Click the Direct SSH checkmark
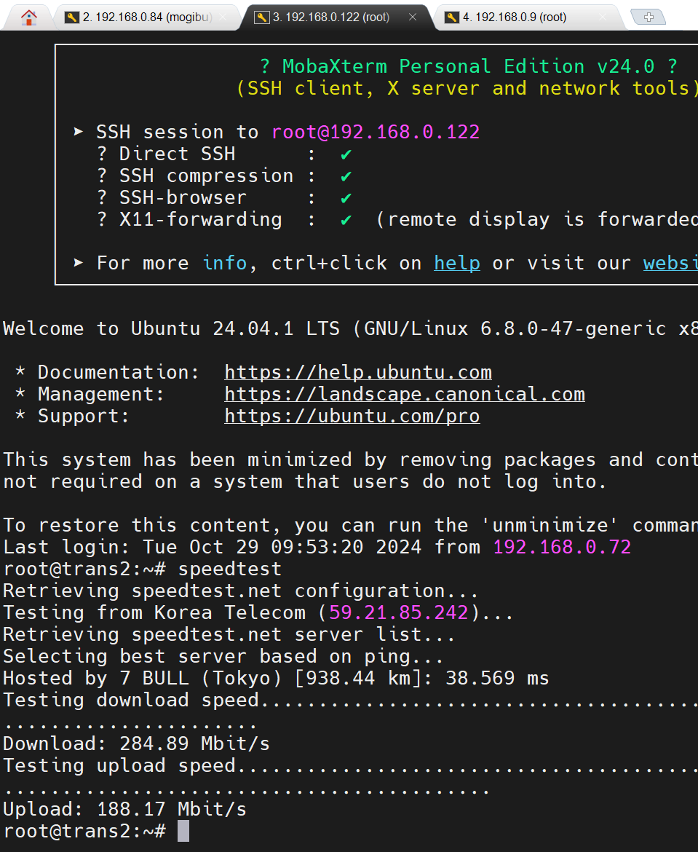Viewport: 698px width, 852px height. pos(346,155)
